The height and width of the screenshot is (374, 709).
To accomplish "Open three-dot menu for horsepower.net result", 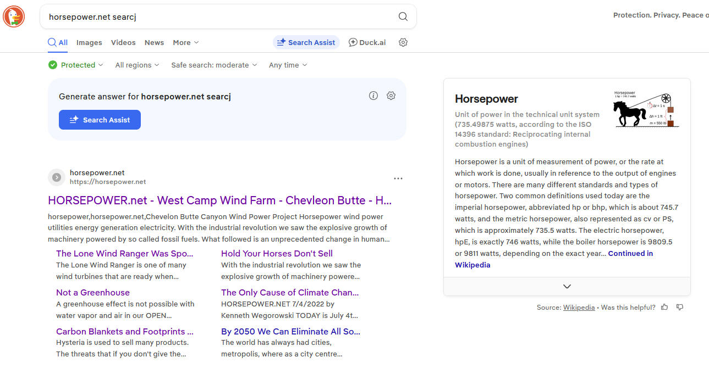I will (398, 178).
